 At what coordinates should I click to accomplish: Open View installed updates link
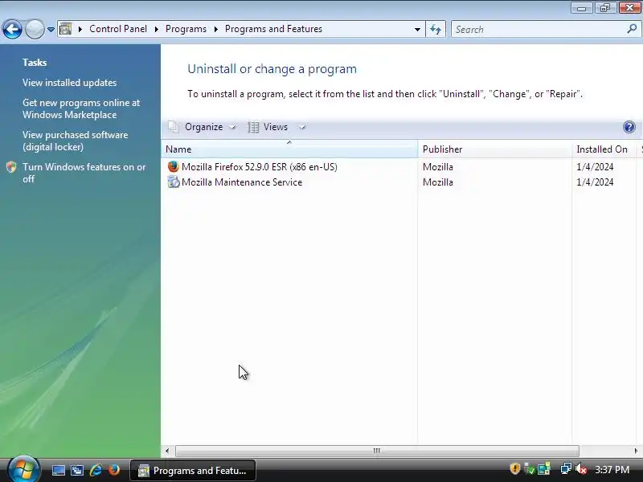69,83
